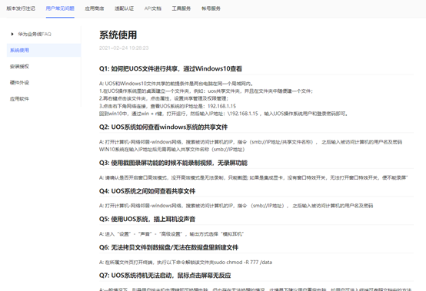The image size is (426, 291).
Task: Click heading Q6 无法拷贝文件到数据盘
Action: pyautogui.click(x=168, y=247)
